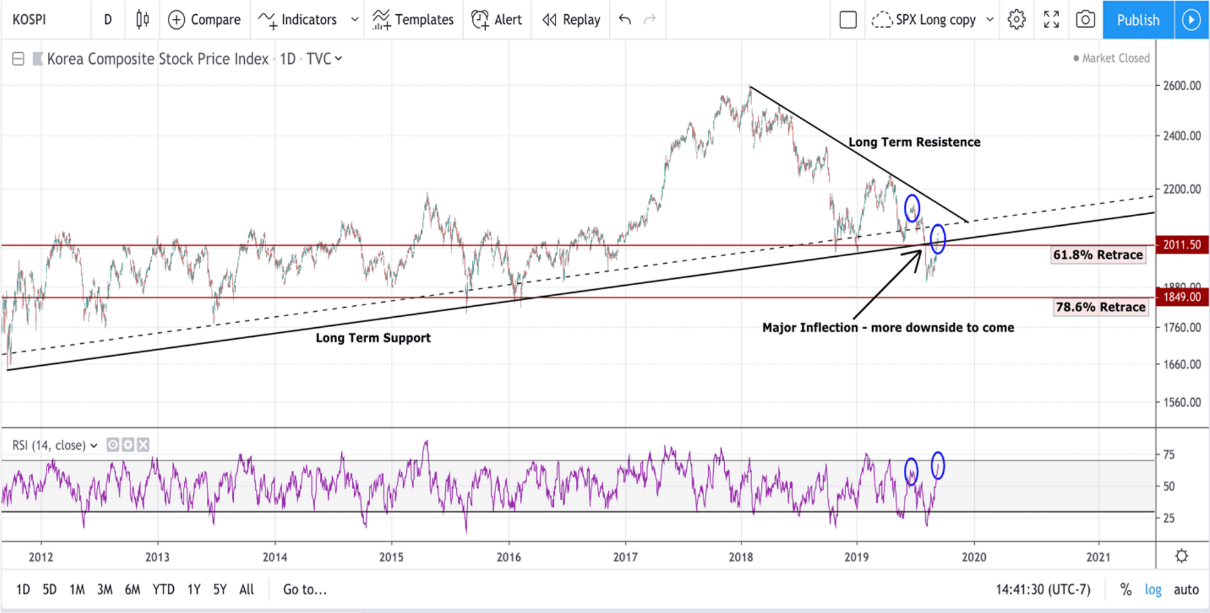This screenshot has width=1210, height=613.
Task: Open RSI indicator settings icon
Action: click(128, 445)
